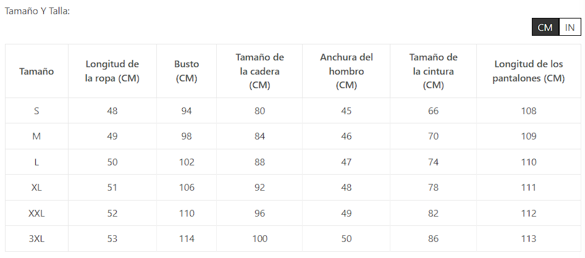Click the Tamaño de la cadera header
The image size is (585, 258).
click(259, 71)
